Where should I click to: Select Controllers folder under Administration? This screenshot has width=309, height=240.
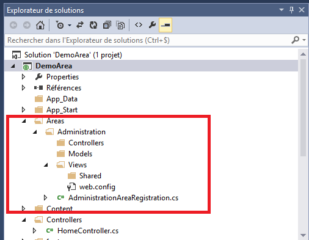(86, 143)
